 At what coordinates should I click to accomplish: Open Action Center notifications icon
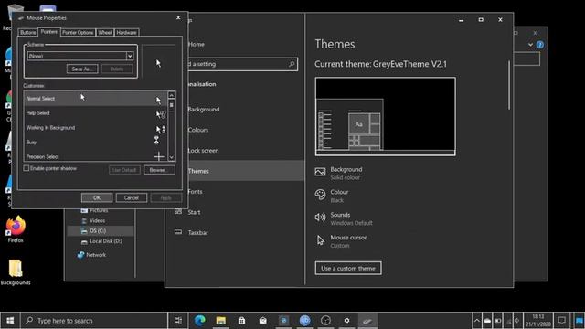[x=561, y=321]
